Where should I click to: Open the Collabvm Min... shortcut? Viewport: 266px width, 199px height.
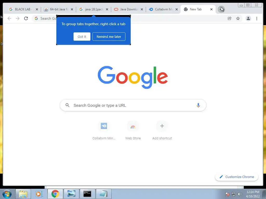pyautogui.click(x=104, y=131)
